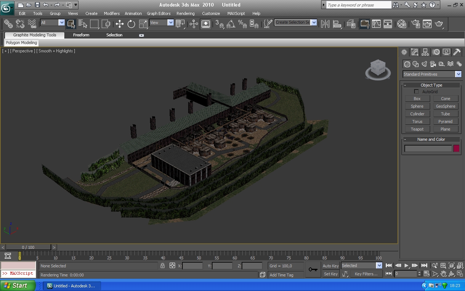Click the Teapot primitive button

click(x=417, y=129)
